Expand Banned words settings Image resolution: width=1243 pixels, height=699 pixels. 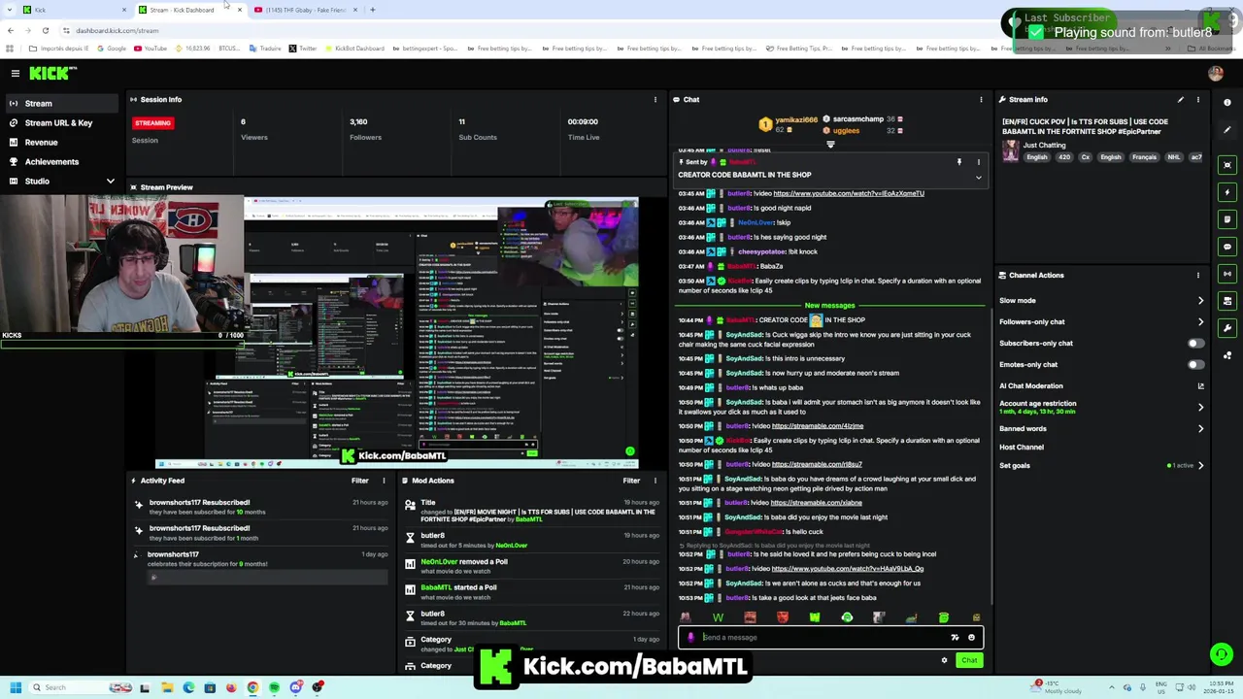[x=1200, y=428]
